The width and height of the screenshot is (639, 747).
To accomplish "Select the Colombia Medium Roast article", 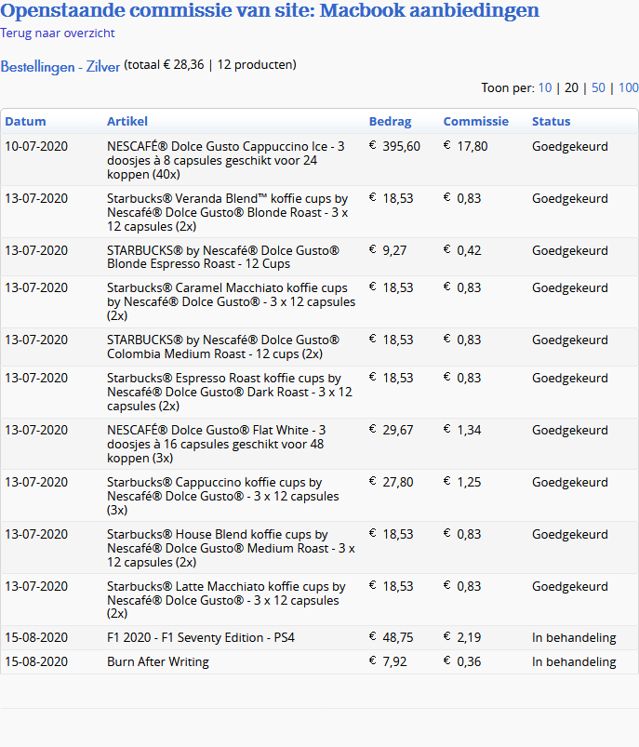I will 223,347.
